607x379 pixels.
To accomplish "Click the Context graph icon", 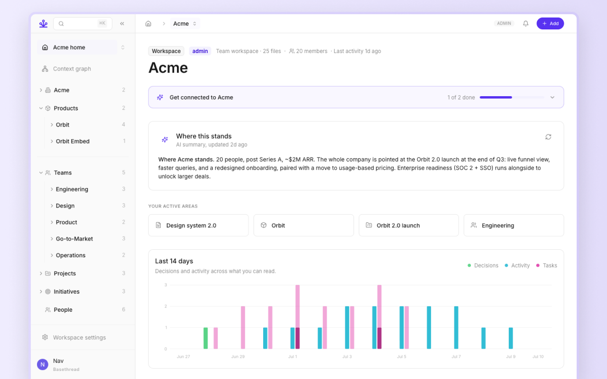I will [45, 69].
